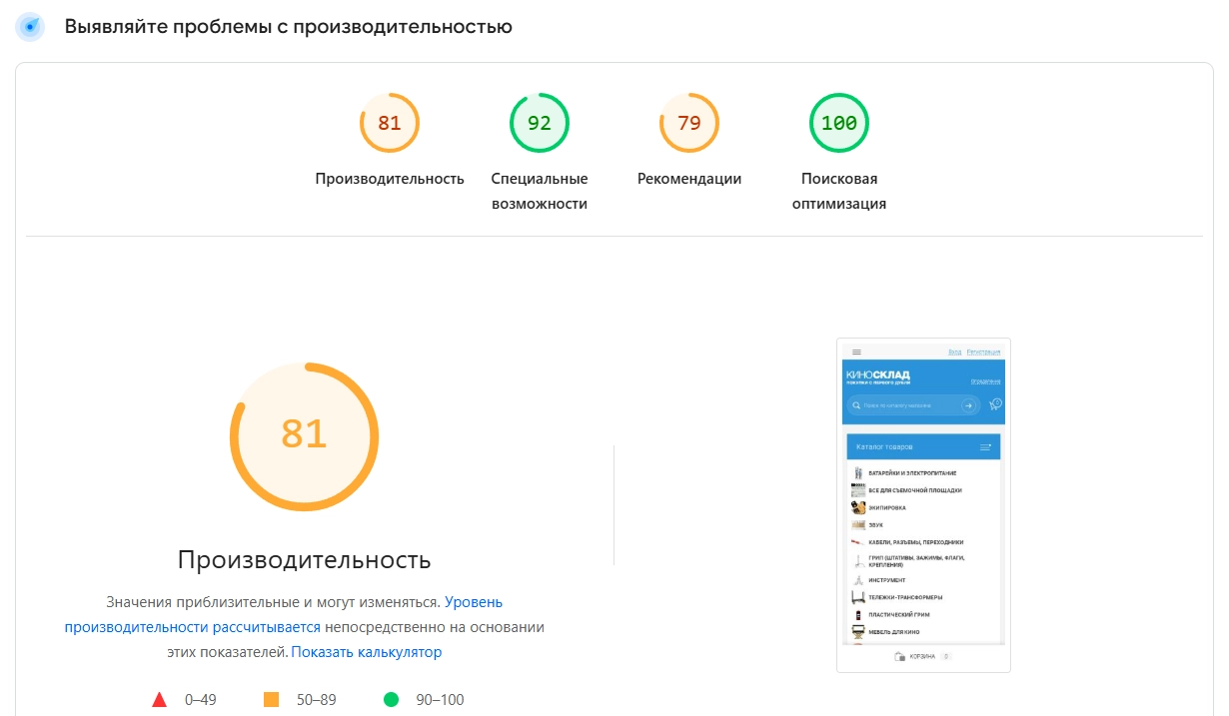Click the 'Вход' link in the preview
Screen dimensions: 1229x716
click(x=955, y=352)
